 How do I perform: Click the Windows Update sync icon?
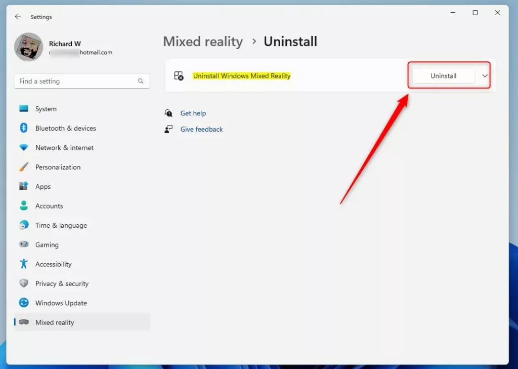(24, 303)
